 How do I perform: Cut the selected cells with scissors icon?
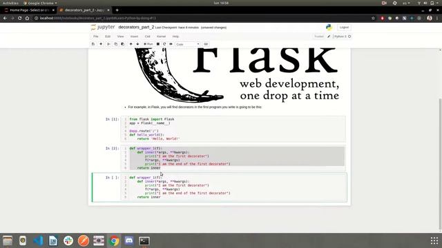(108, 44)
